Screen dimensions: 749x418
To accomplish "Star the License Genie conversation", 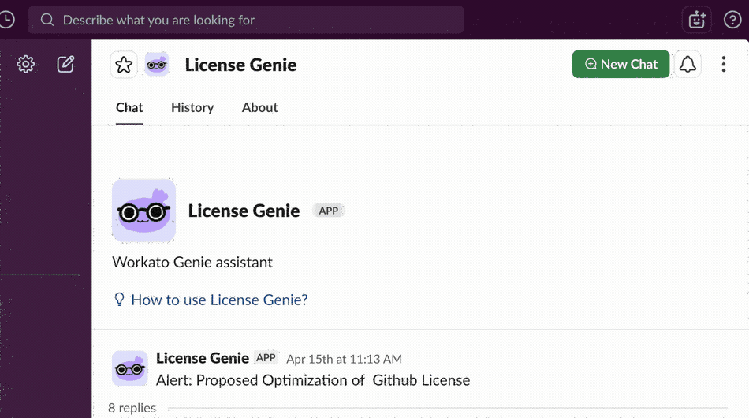I will pyautogui.click(x=124, y=65).
